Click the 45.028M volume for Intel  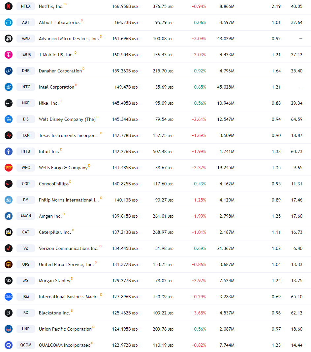[x=226, y=87]
